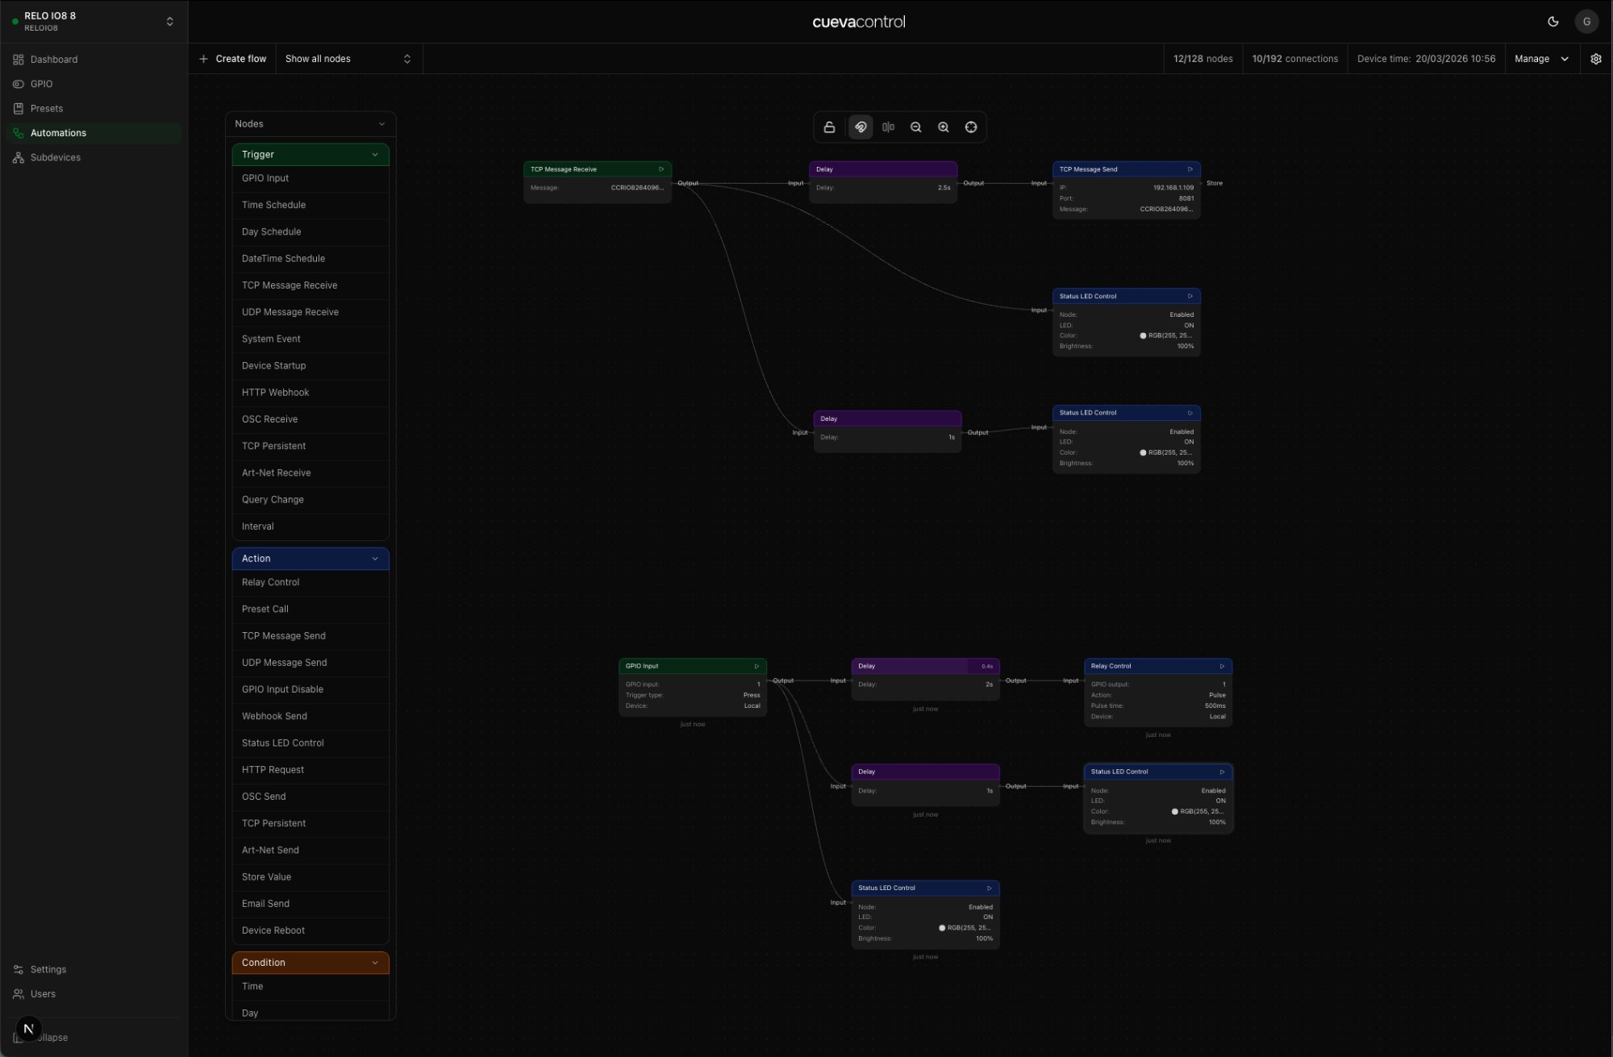Fit view with the crosshair icon
Image resolution: width=1613 pixels, height=1057 pixels.
click(x=970, y=127)
